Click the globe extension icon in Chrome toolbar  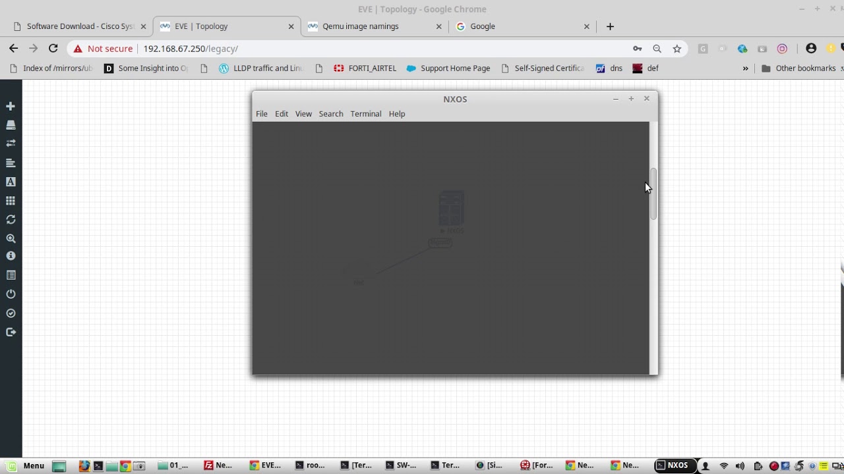point(742,49)
